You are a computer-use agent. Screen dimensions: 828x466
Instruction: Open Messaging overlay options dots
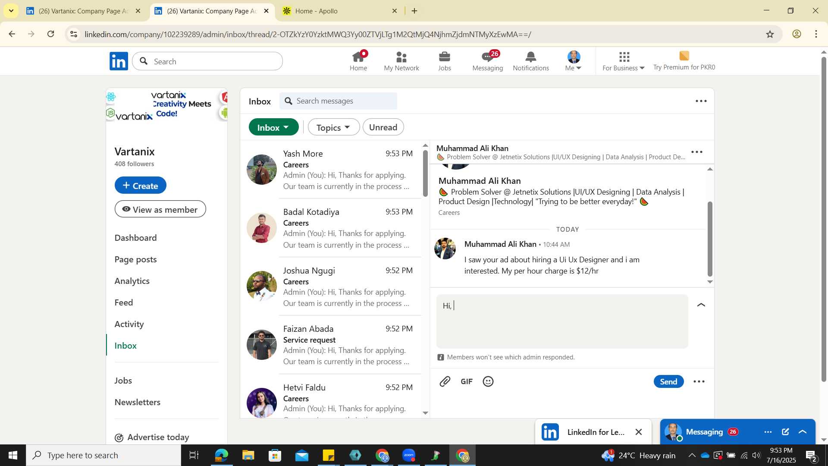pos(768,432)
